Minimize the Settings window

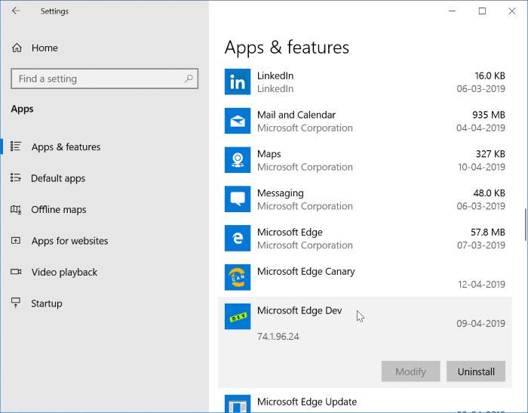[453, 11]
